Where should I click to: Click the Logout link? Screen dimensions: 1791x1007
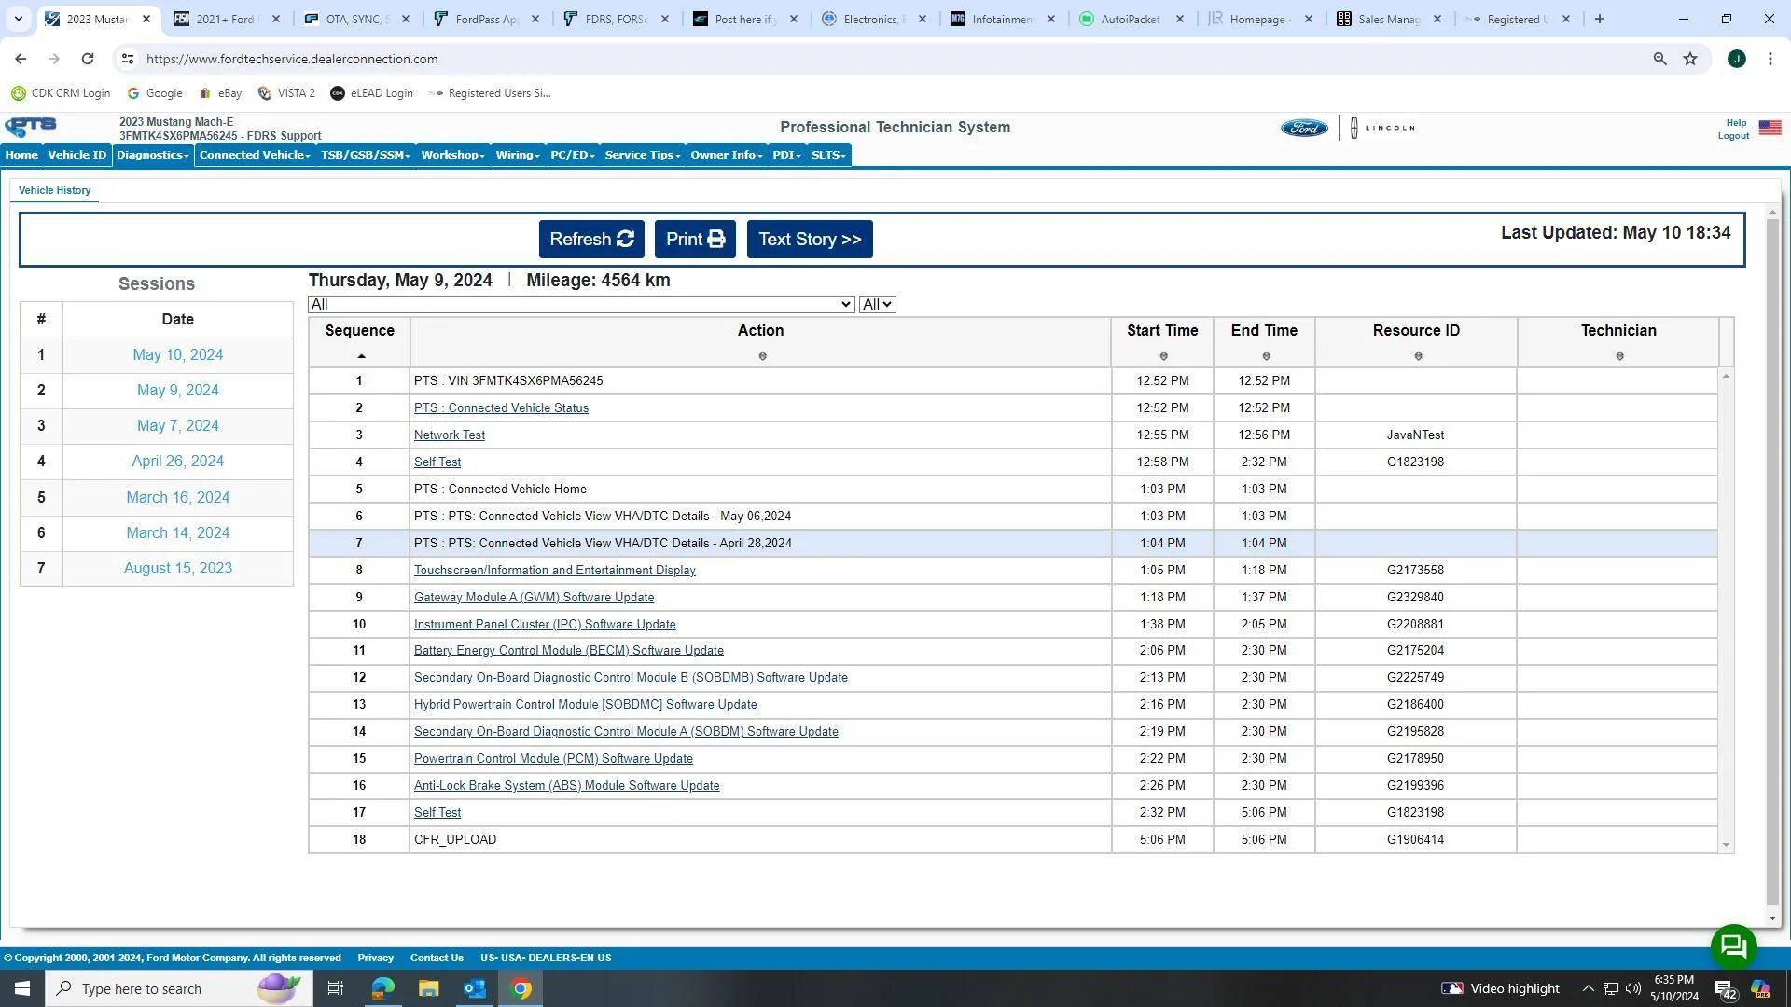(1734, 136)
